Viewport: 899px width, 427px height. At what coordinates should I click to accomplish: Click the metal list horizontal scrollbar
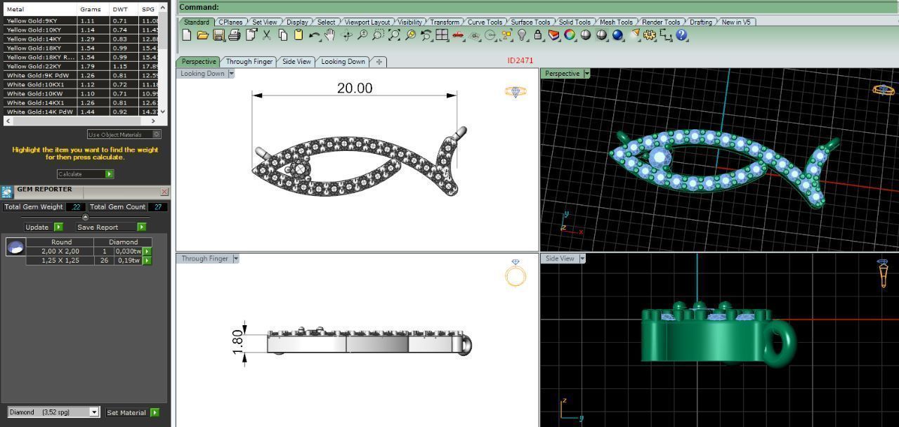pyautogui.click(x=81, y=121)
